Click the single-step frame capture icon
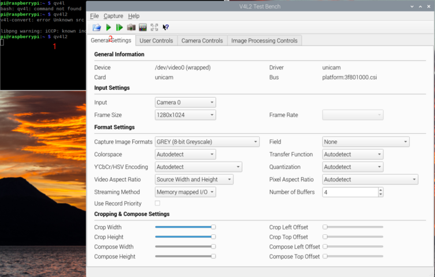This screenshot has width=435, height=277. [x=120, y=27]
